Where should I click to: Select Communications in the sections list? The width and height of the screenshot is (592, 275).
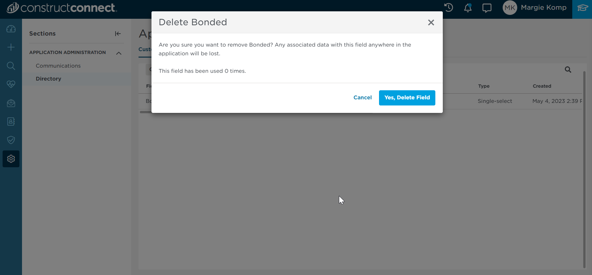point(58,66)
